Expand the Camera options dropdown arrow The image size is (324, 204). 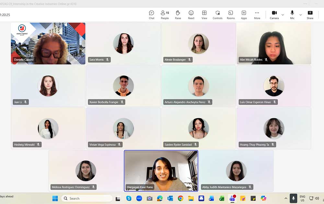point(283,15)
